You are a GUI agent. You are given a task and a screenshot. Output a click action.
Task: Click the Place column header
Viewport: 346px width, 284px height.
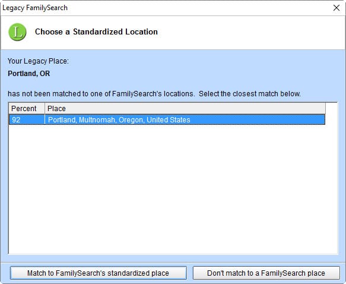pos(185,109)
